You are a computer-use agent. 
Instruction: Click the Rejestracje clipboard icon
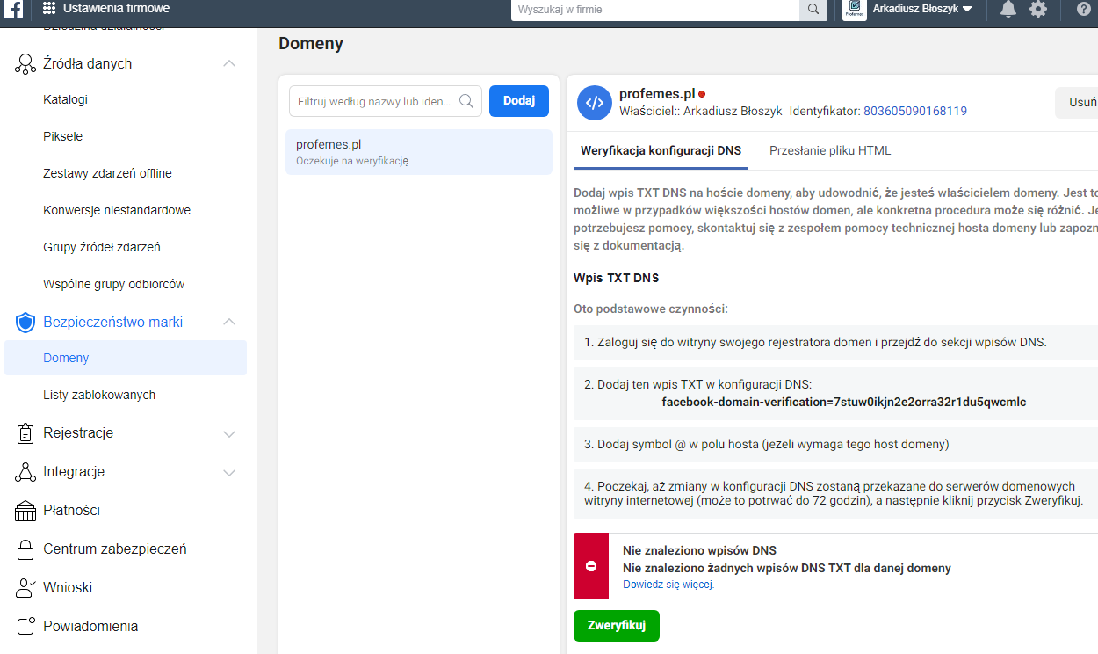[25, 433]
